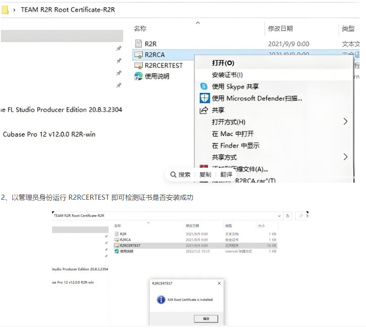Expand the 共享方式 submenu arrow
This screenshot has width=366, height=329.
(x=346, y=157)
